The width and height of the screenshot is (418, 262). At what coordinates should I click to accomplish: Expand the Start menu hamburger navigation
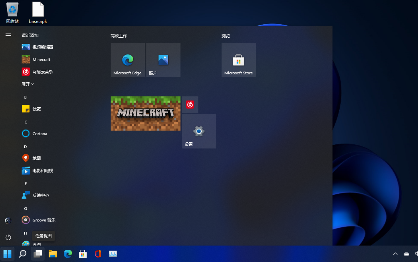coord(8,36)
